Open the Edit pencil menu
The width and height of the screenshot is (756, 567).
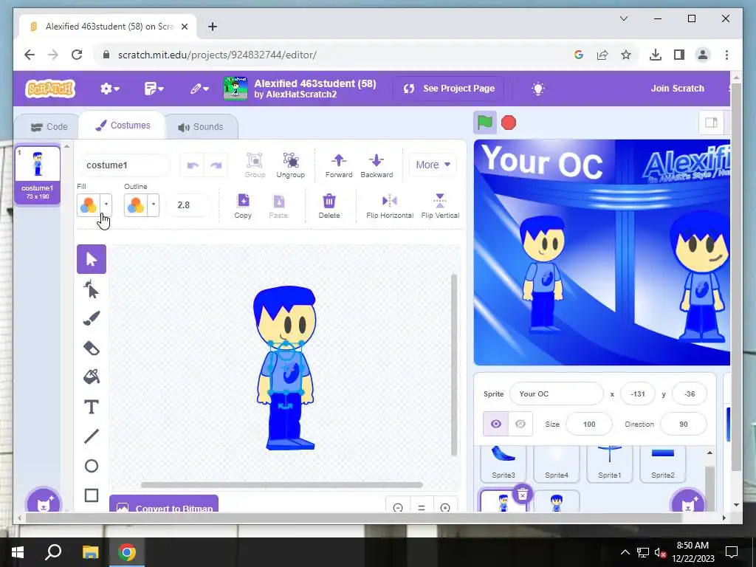[x=199, y=89]
